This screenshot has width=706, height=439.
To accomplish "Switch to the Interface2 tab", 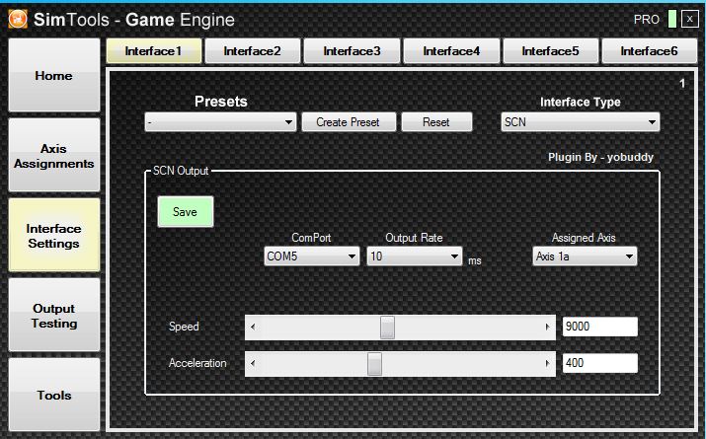I will coord(252,51).
